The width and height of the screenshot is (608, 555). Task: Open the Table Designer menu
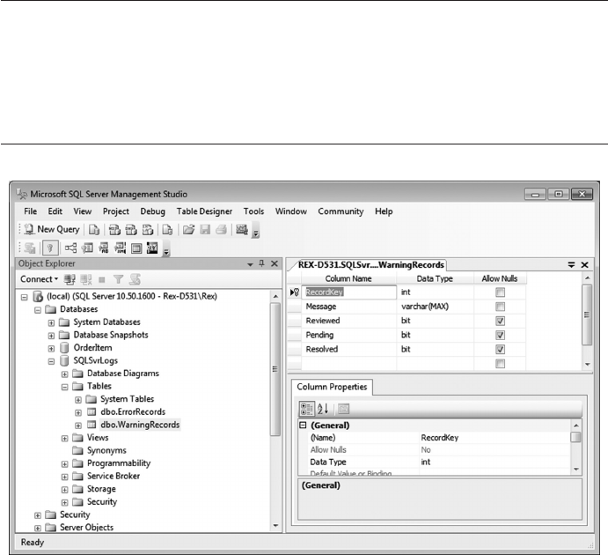click(x=204, y=211)
